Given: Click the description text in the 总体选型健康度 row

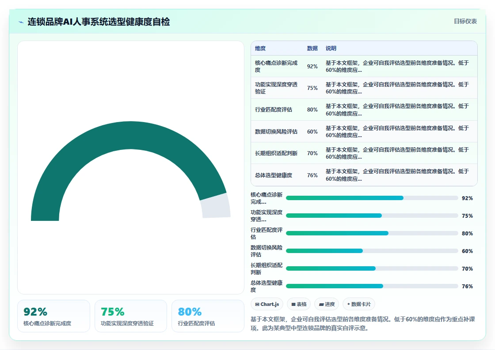Looking at the screenshot, I should tap(397, 175).
